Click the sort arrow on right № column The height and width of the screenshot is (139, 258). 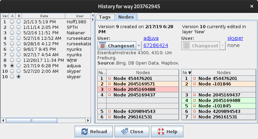coord(190,73)
